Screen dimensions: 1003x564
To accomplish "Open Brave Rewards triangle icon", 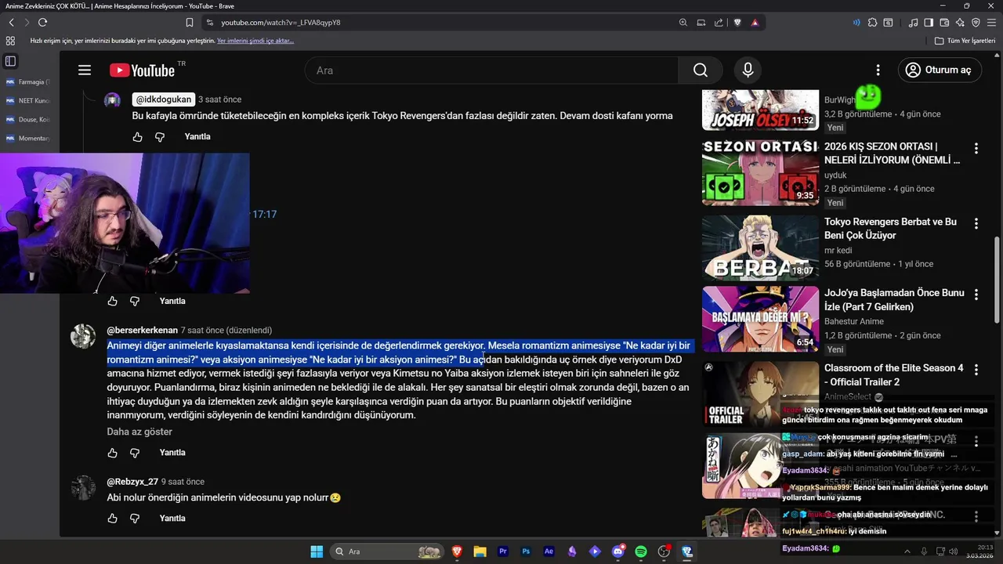I will coord(755,23).
